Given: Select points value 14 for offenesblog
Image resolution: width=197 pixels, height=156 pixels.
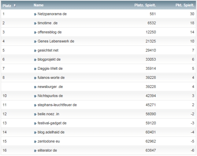Looking at the screenshot, I should click(192, 32).
